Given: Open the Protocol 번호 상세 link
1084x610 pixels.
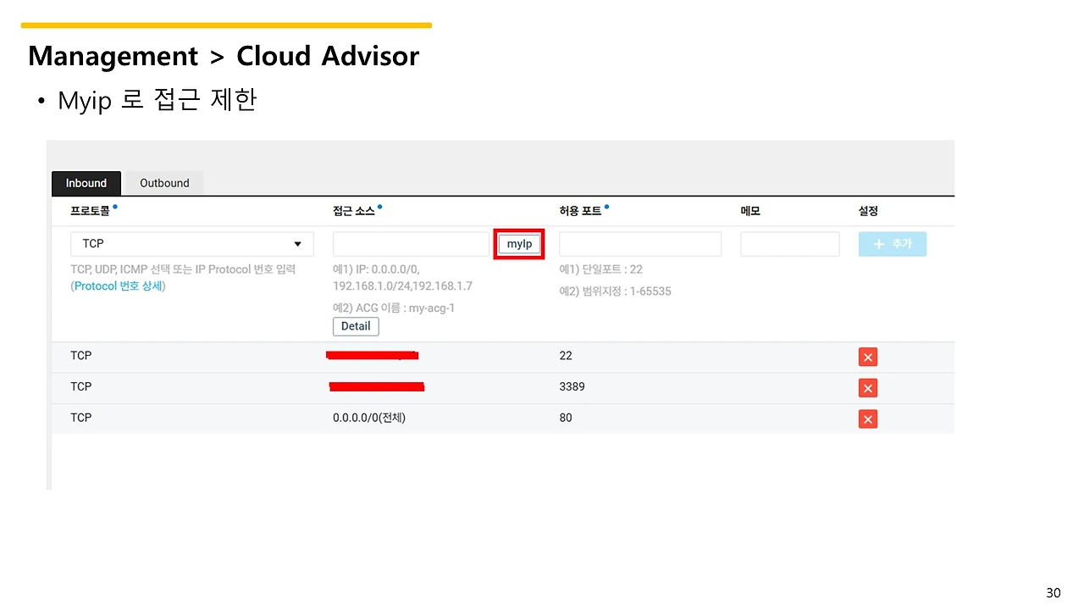Looking at the screenshot, I should click(119, 286).
